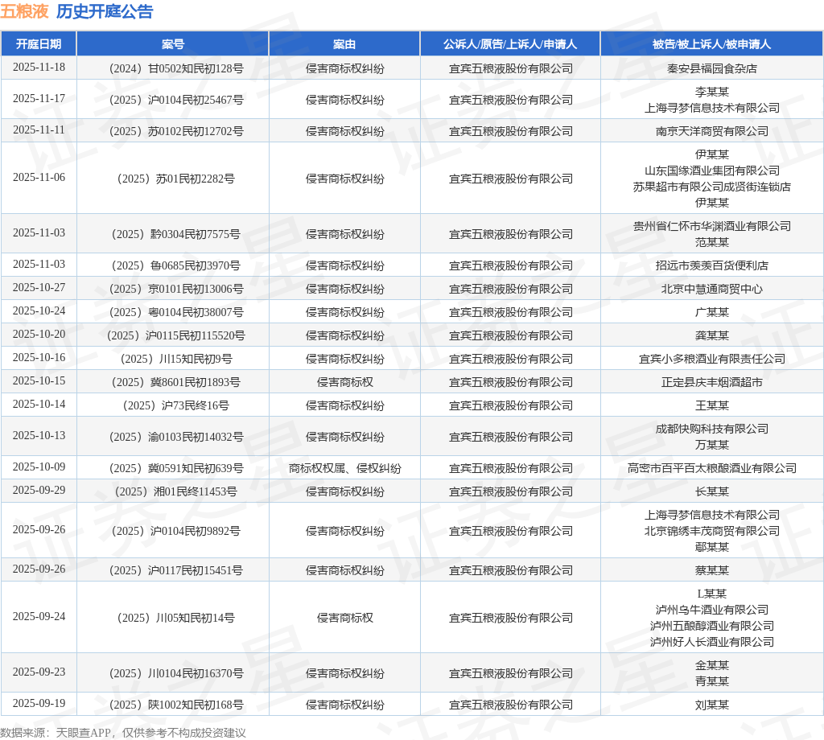The image size is (824, 740).
Task: Click case number (2025)苏01民初2282号
Action: click(x=176, y=179)
